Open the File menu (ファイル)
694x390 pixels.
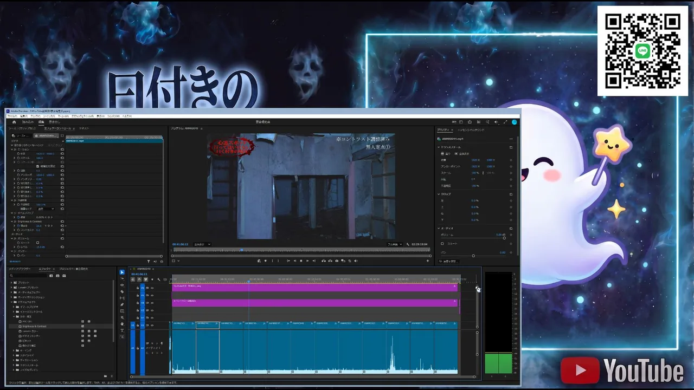[12, 116]
